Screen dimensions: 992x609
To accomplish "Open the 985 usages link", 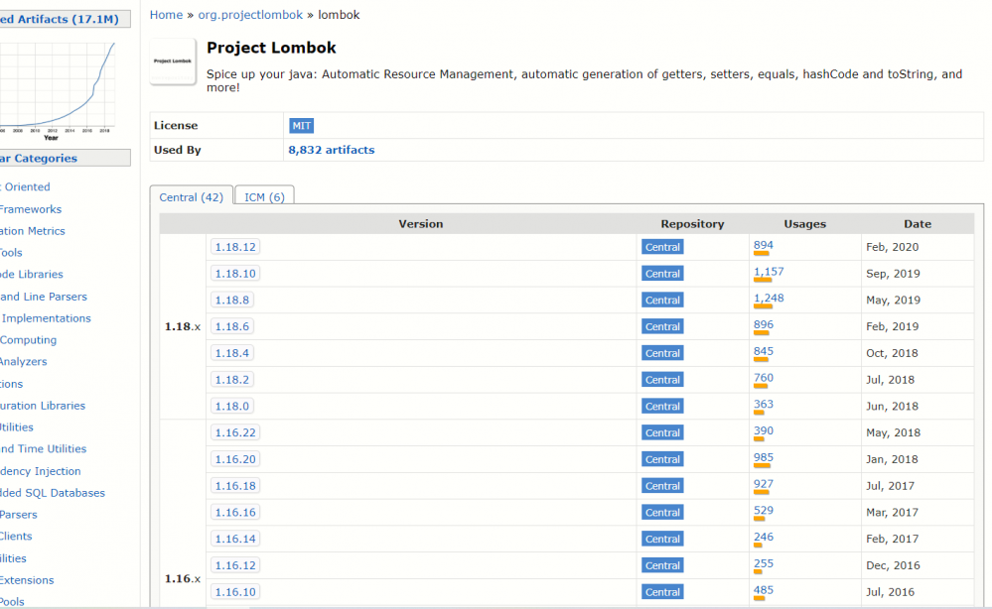I will pos(763,457).
